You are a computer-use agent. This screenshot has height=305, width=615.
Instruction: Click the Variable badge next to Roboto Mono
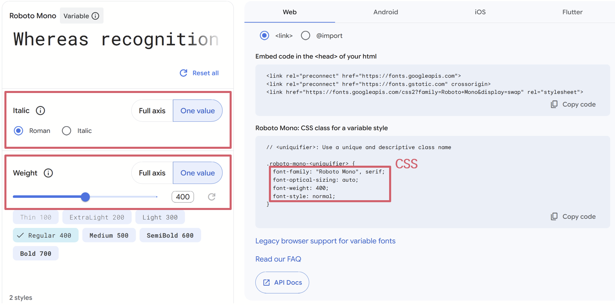(82, 16)
